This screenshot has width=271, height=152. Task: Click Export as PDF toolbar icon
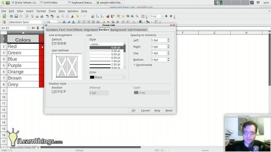(32, 16)
